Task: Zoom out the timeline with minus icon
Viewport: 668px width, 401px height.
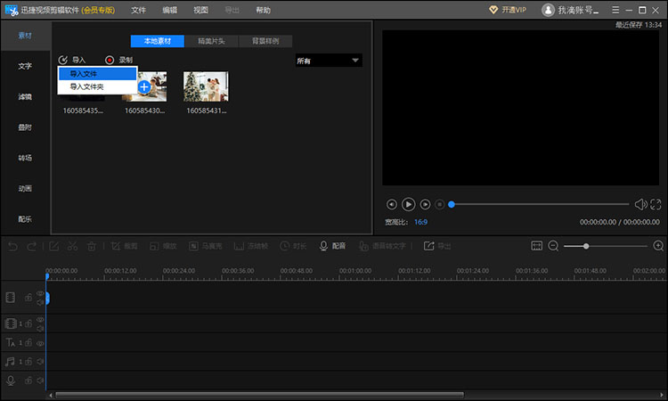Action: [x=553, y=246]
